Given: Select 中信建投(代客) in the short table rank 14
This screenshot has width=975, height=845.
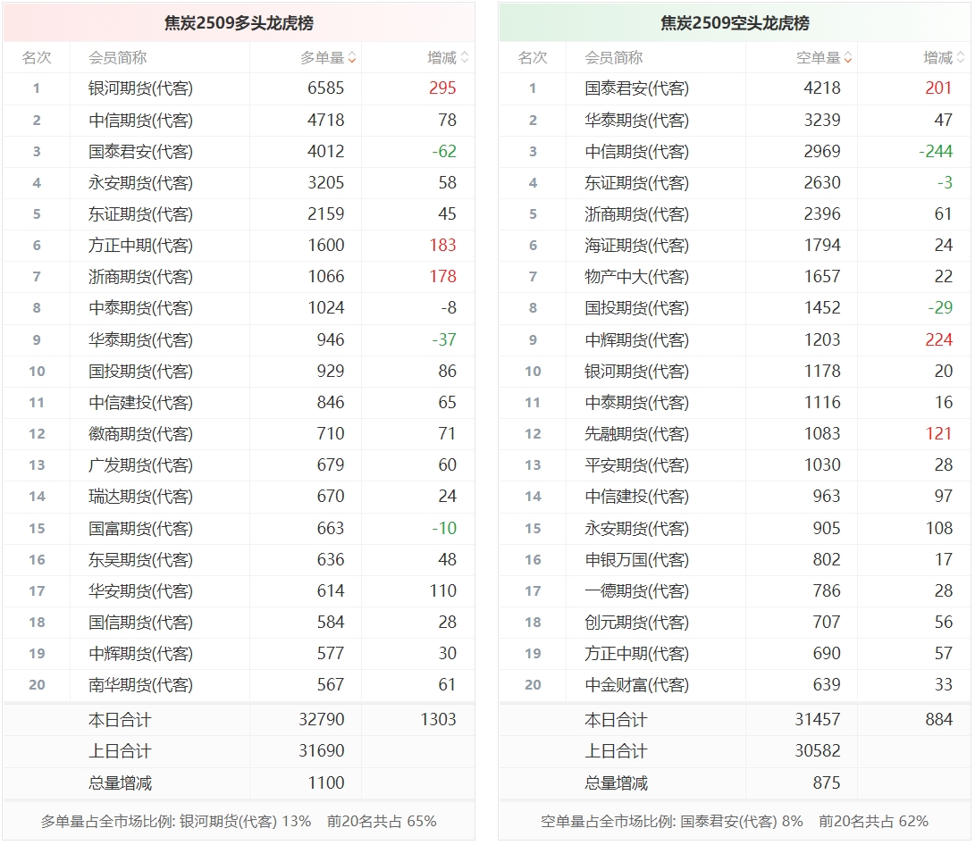Looking at the screenshot, I should [x=636, y=497].
